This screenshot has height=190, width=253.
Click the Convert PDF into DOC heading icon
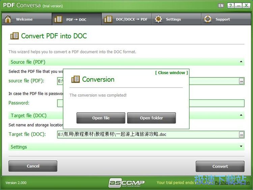[15, 36]
